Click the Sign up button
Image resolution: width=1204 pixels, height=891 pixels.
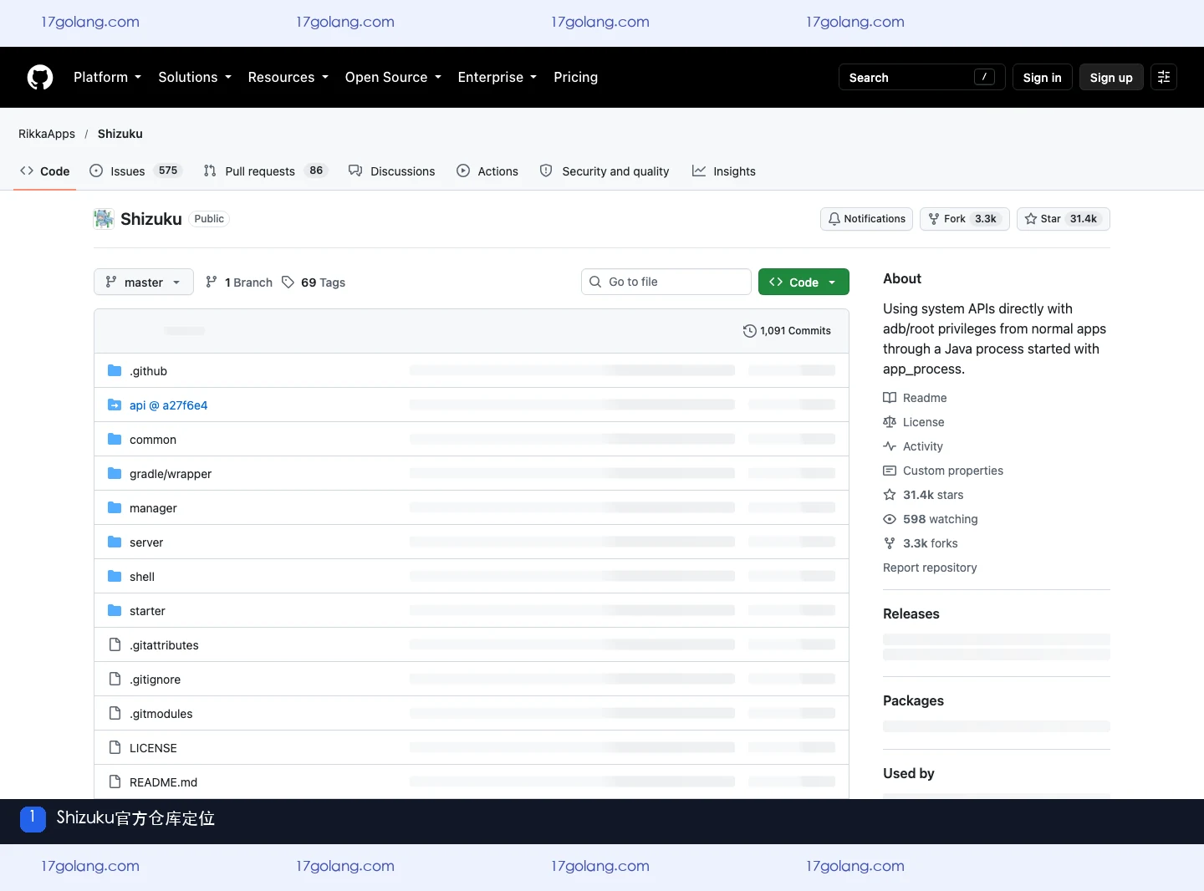[1111, 77]
